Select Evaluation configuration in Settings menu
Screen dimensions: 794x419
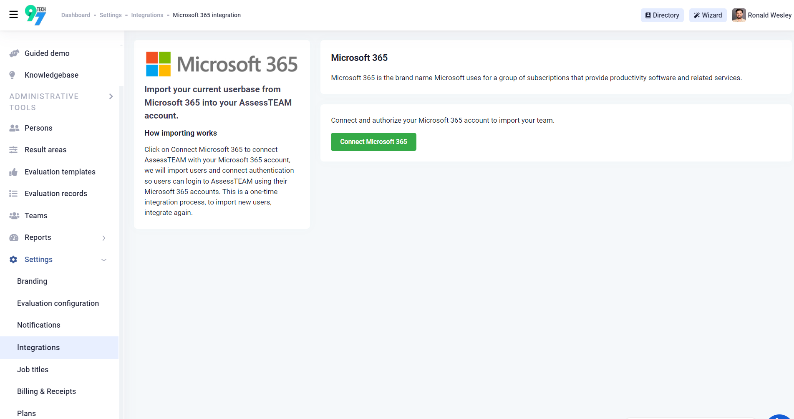click(58, 303)
